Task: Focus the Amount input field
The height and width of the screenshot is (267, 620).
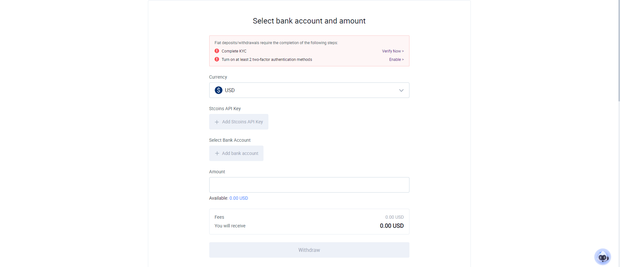Action: (309, 185)
